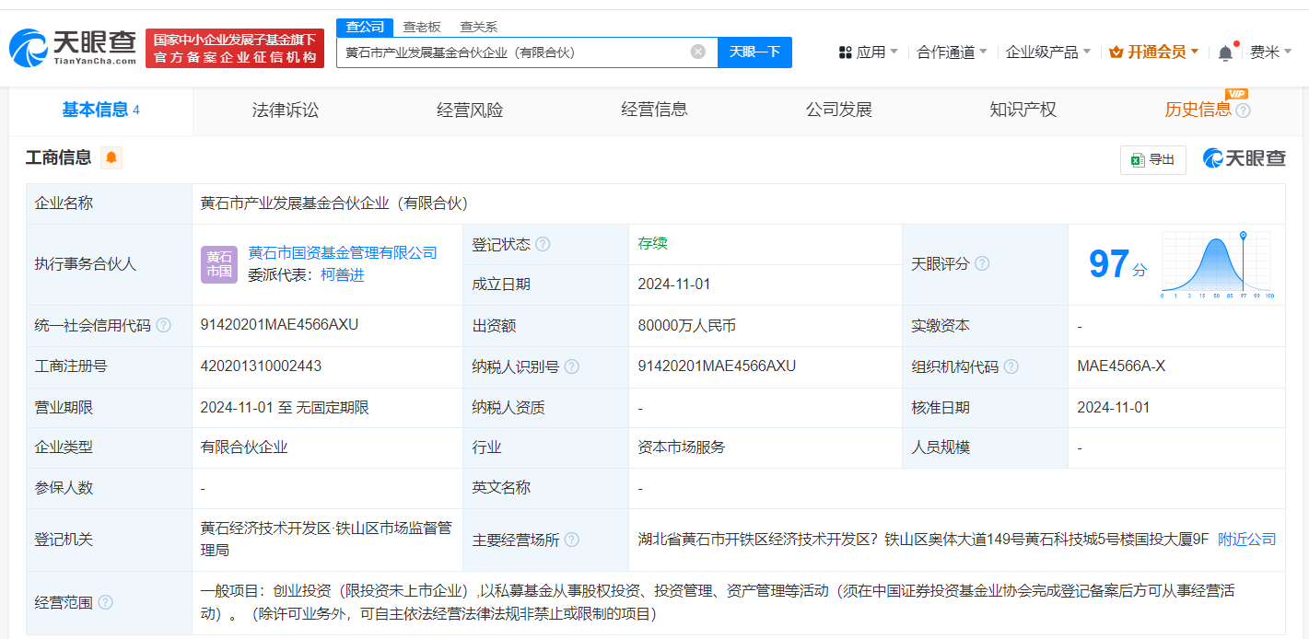Click the 天眼一下 search button

(754, 52)
